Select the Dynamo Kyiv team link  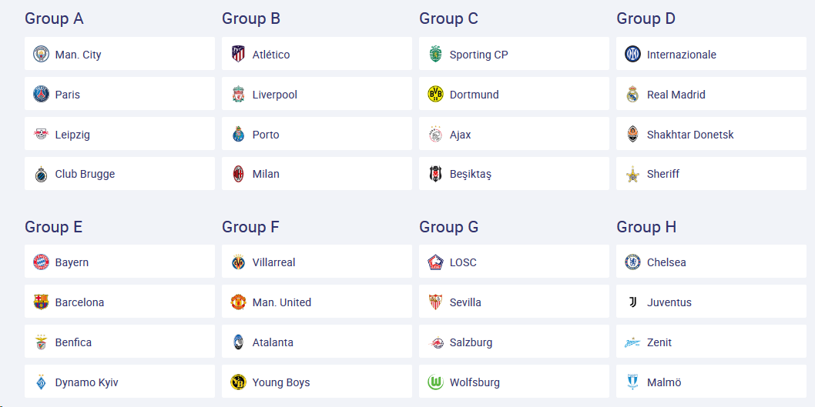[x=119, y=382]
